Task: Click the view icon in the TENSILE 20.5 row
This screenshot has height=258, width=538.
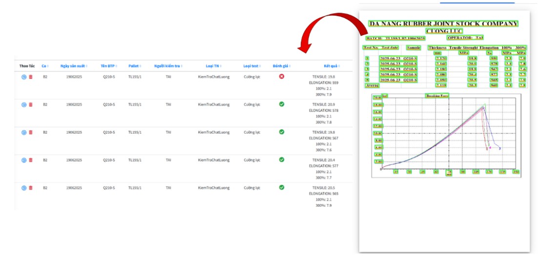Action: point(24,188)
